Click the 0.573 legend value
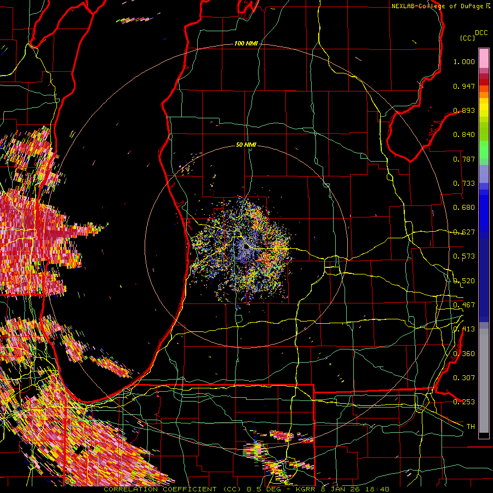Screen dimensions: 493x493 464,256
